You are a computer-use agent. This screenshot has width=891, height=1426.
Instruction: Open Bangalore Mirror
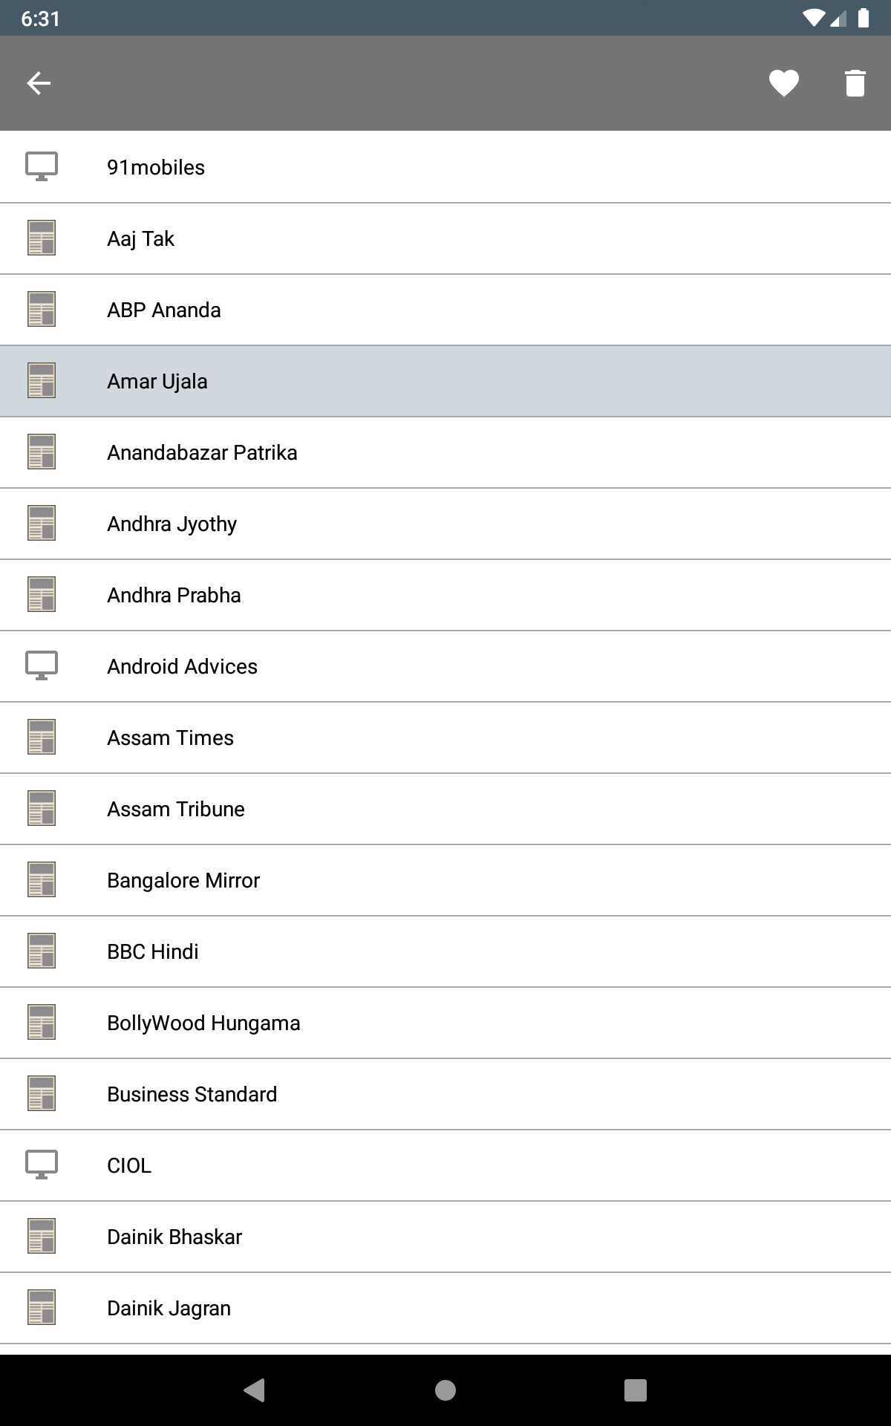pyautogui.click(x=446, y=880)
